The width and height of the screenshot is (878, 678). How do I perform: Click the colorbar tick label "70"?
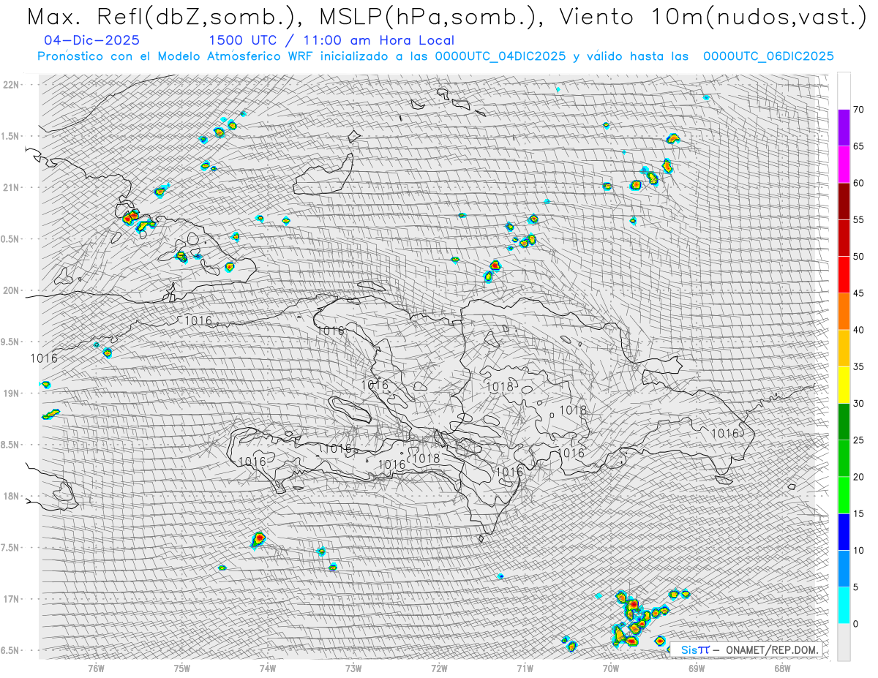[859, 110]
